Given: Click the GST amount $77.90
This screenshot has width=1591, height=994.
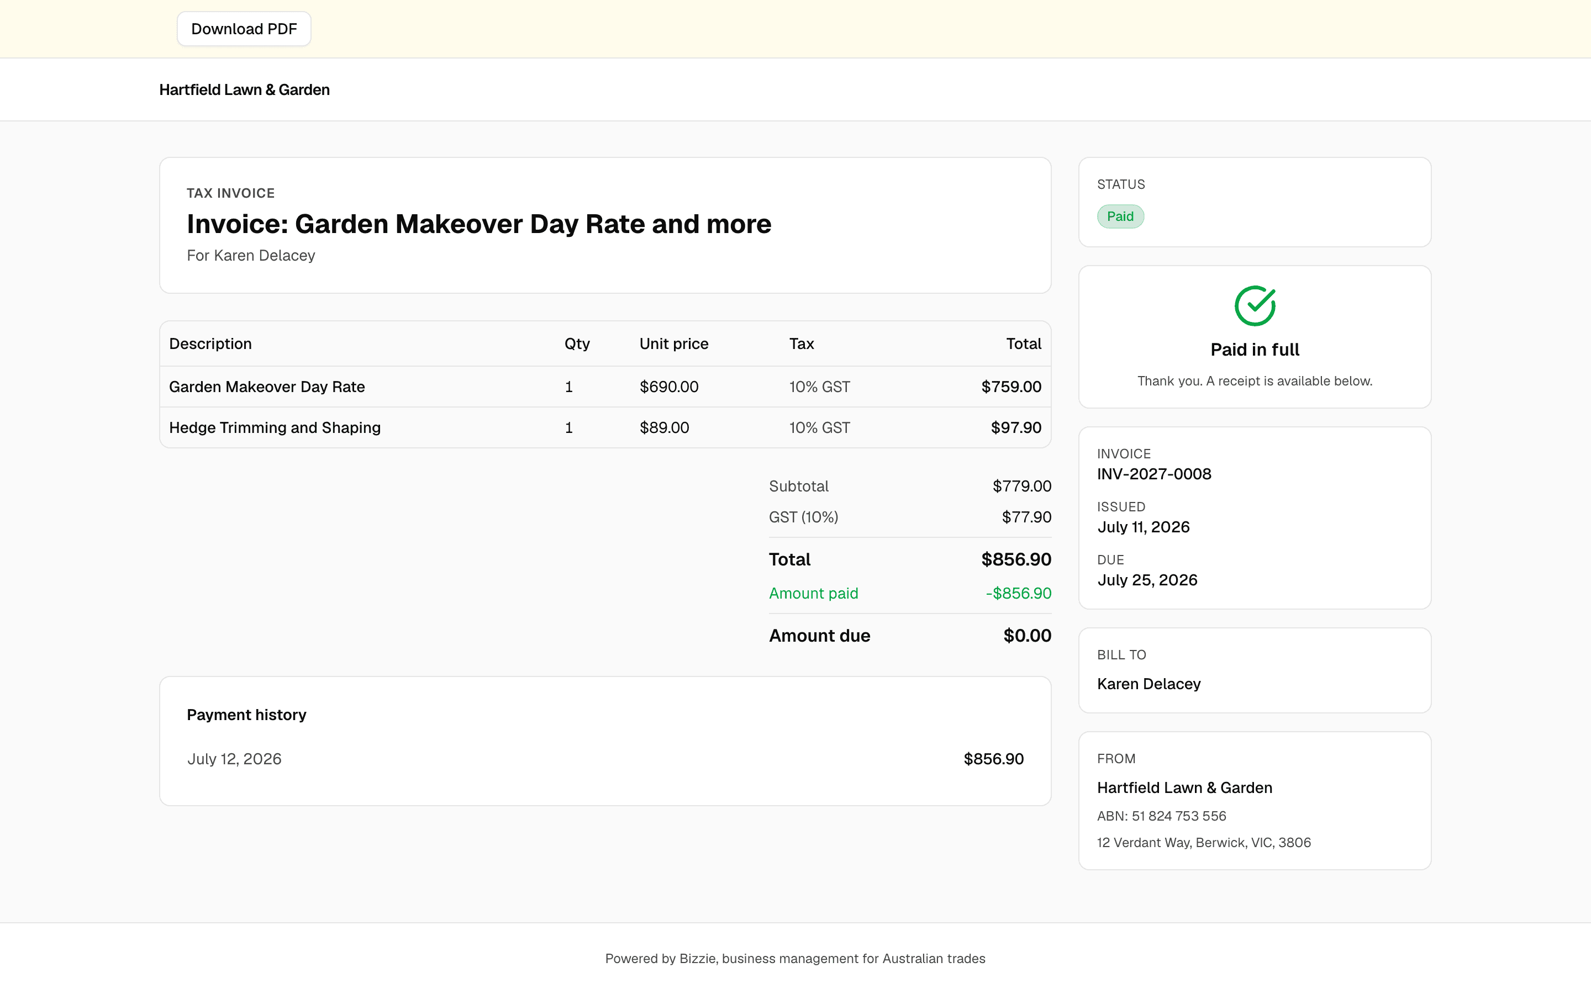Looking at the screenshot, I should pos(1026,517).
